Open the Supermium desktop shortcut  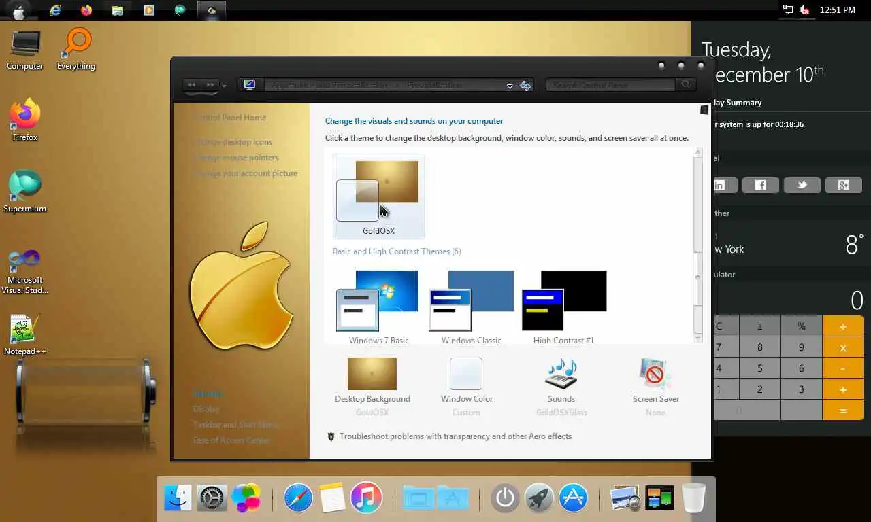point(25,192)
